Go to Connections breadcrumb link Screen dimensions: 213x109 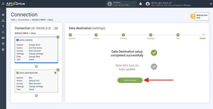[x=24, y=20]
